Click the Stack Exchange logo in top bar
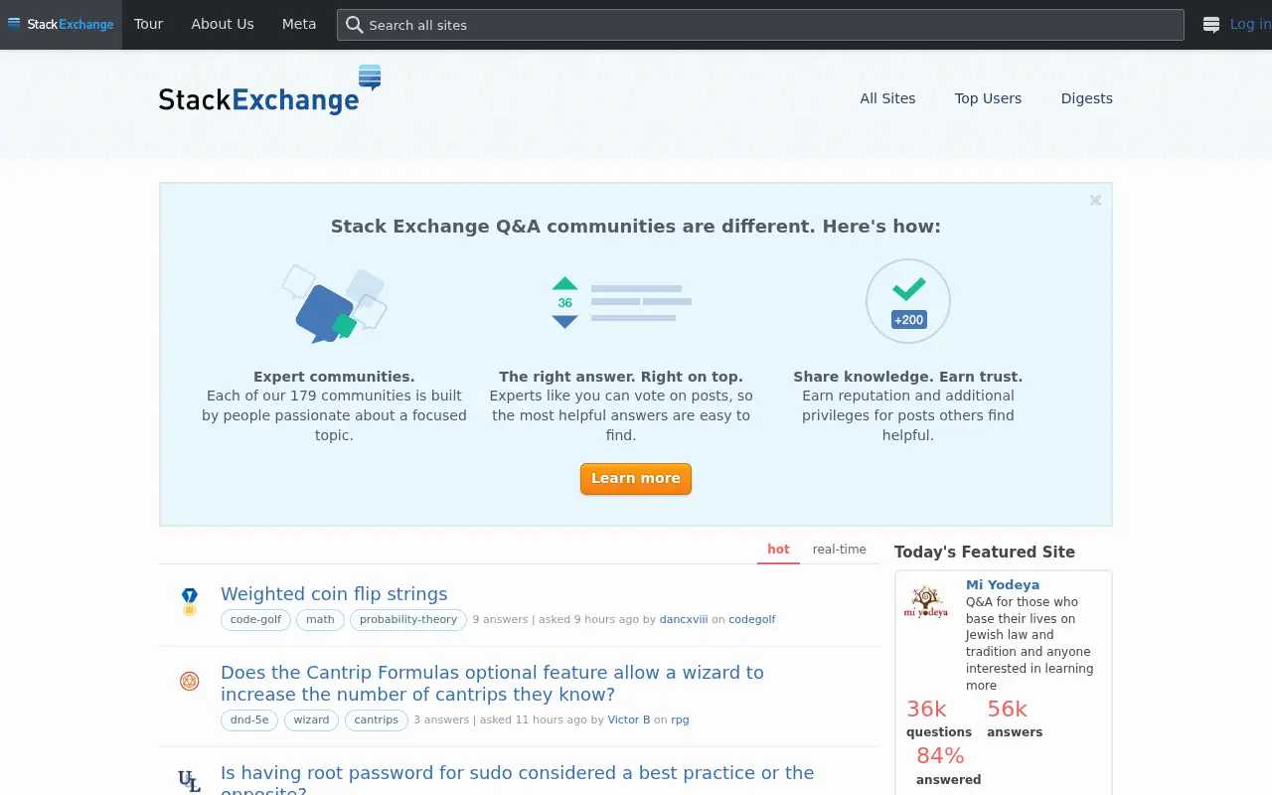 (61, 24)
